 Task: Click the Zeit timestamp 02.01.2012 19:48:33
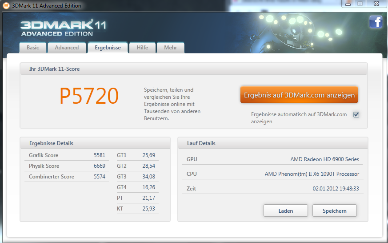pos(336,189)
